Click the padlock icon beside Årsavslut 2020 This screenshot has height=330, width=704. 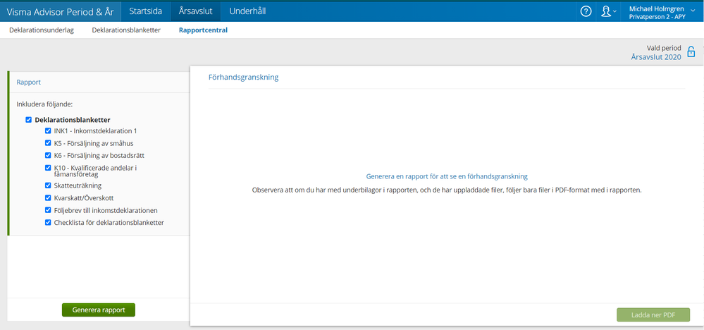pos(691,51)
